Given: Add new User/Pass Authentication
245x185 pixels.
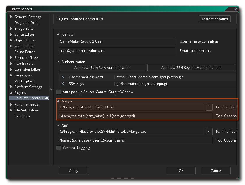Looking at the screenshot, I should click(102, 67).
